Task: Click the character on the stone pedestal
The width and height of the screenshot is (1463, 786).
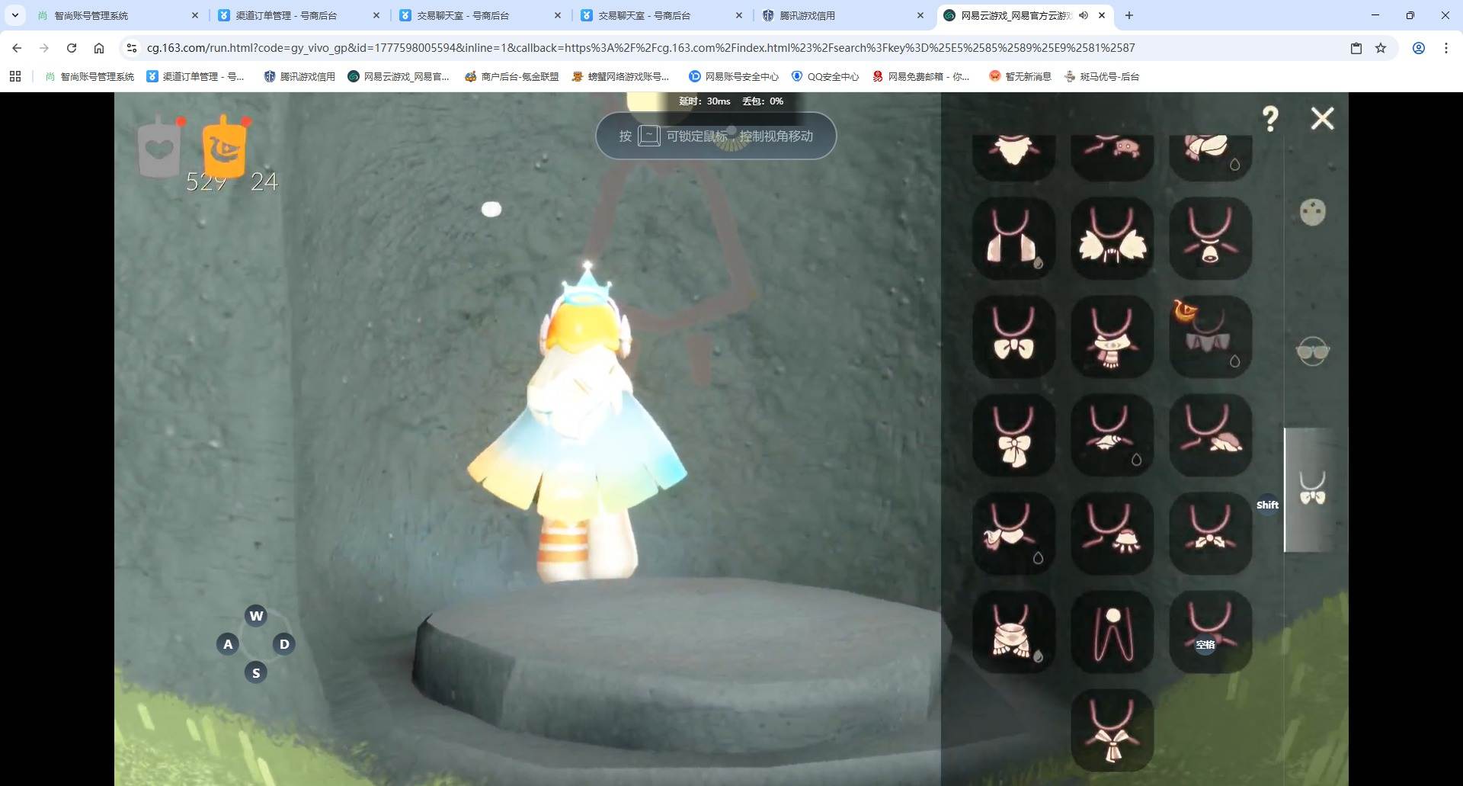Action: point(579,423)
